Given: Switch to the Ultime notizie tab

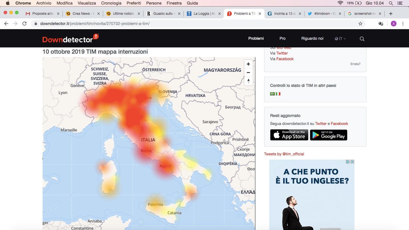Looking at the screenshot, I should (123, 14).
